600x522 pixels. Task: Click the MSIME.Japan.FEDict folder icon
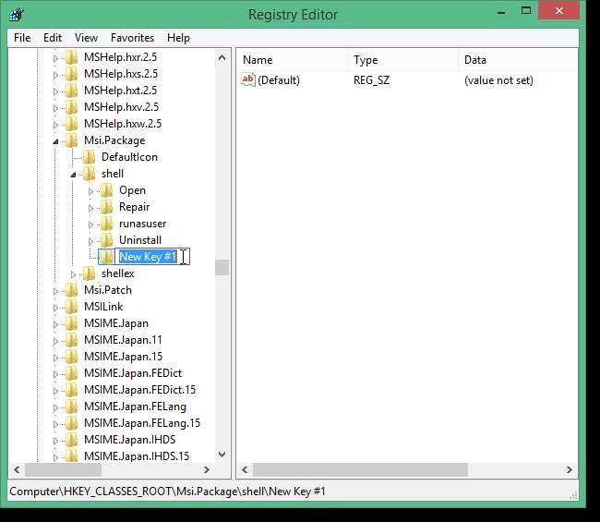coord(72,373)
